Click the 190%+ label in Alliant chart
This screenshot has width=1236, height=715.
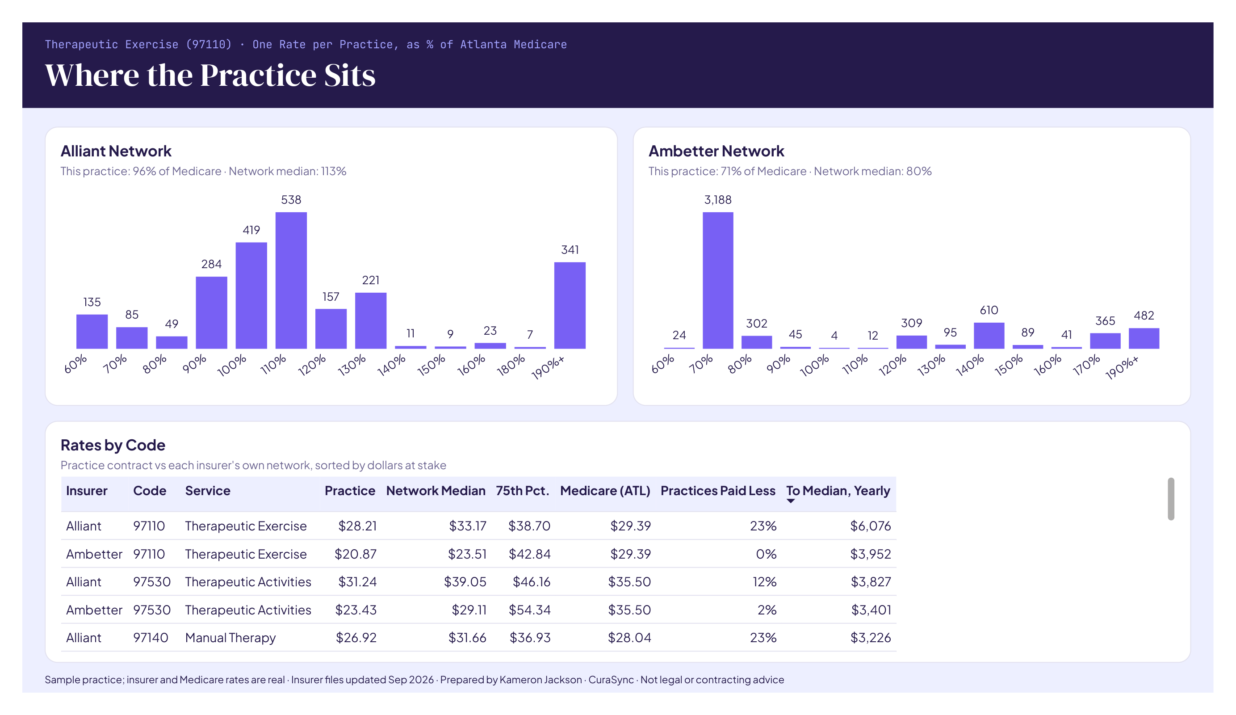pos(549,368)
